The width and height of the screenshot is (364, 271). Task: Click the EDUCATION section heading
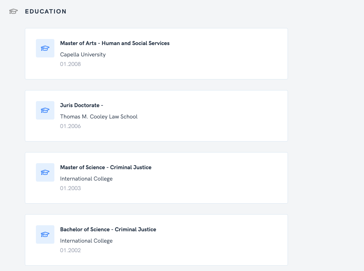(45, 11)
